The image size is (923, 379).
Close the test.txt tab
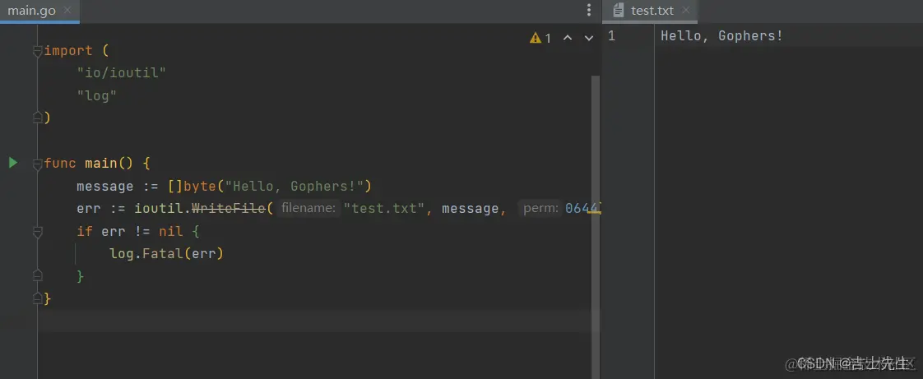pos(685,11)
